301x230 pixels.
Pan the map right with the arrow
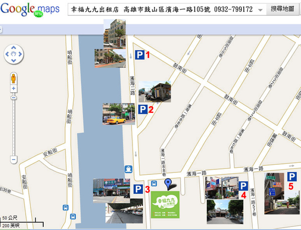[20, 54]
